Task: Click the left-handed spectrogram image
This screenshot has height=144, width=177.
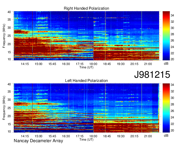Action: point(86,108)
